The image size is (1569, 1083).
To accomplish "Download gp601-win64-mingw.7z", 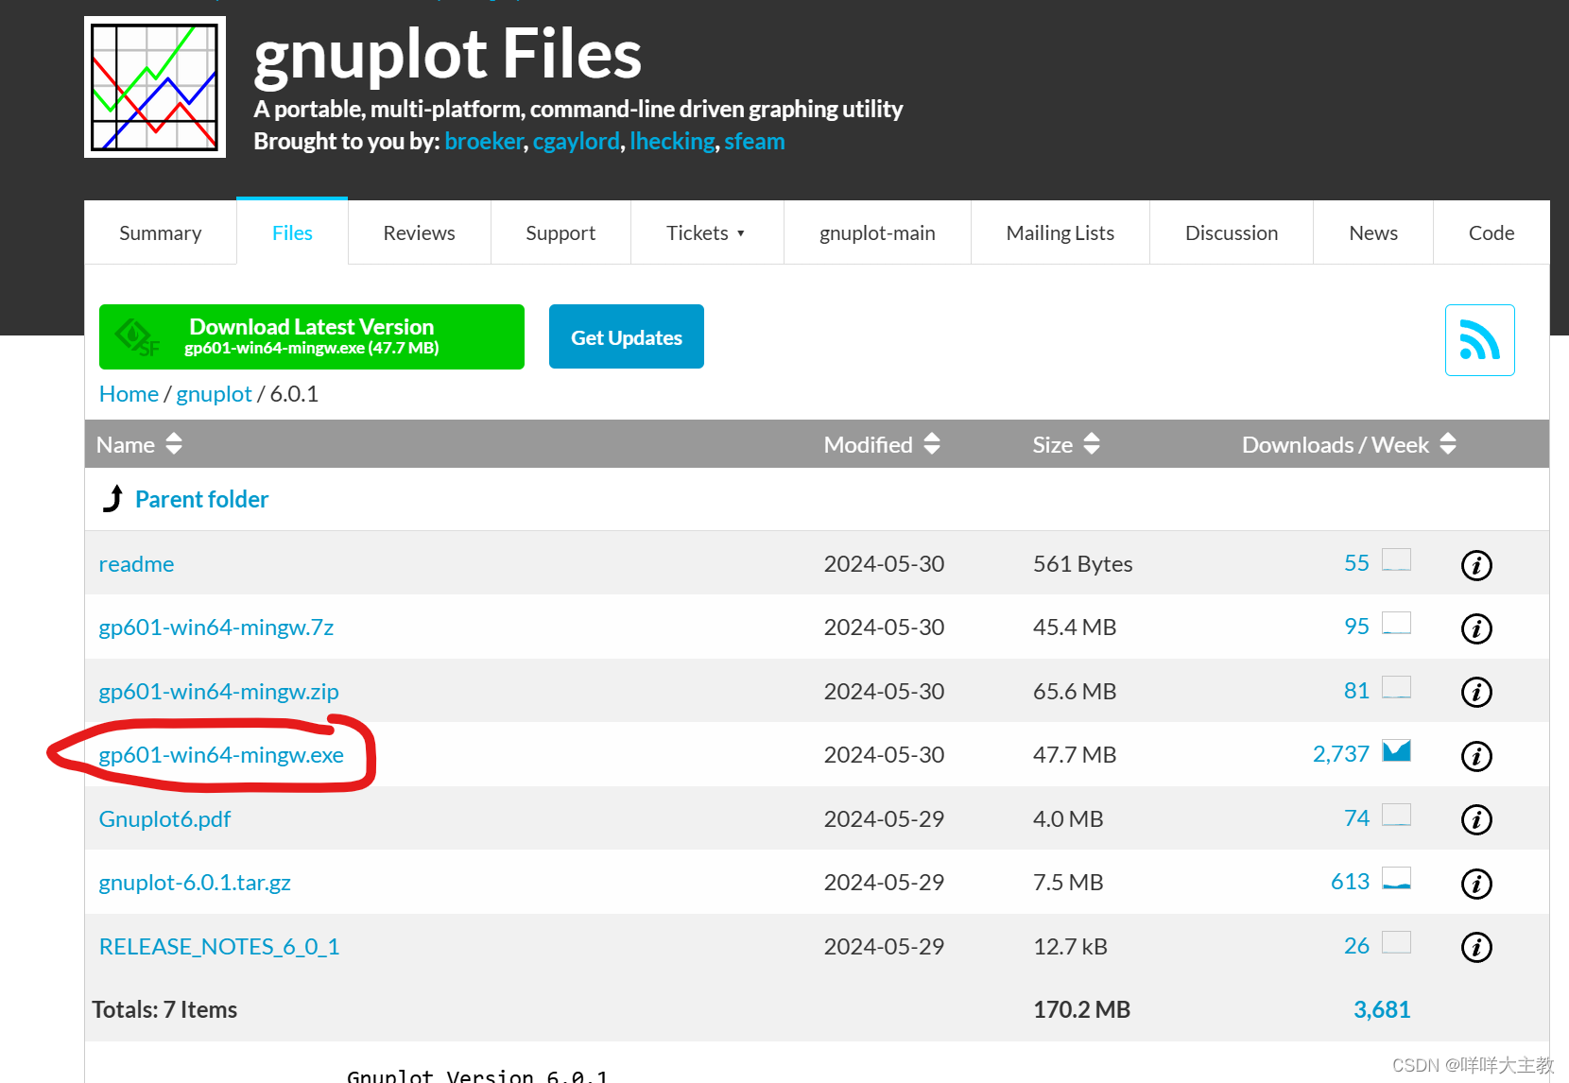I will pyautogui.click(x=216, y=627).
